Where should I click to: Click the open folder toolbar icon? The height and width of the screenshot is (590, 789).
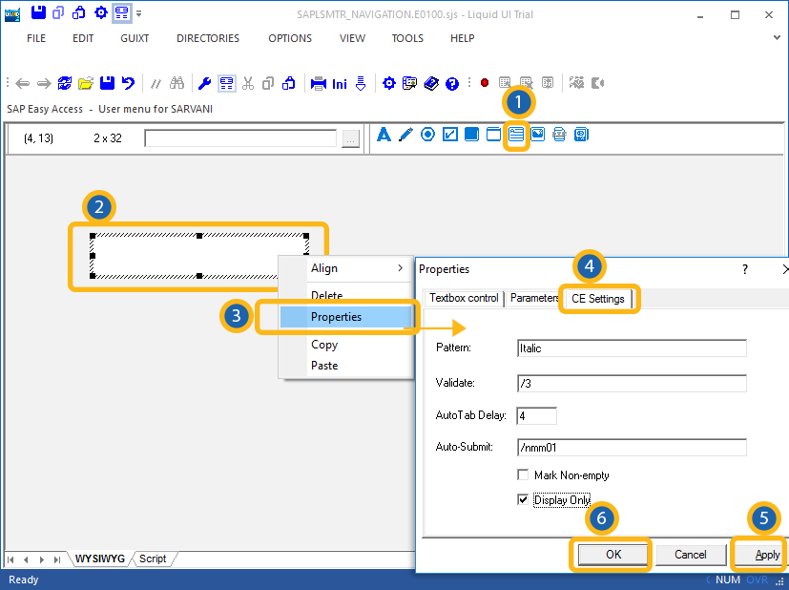point(86,84)
